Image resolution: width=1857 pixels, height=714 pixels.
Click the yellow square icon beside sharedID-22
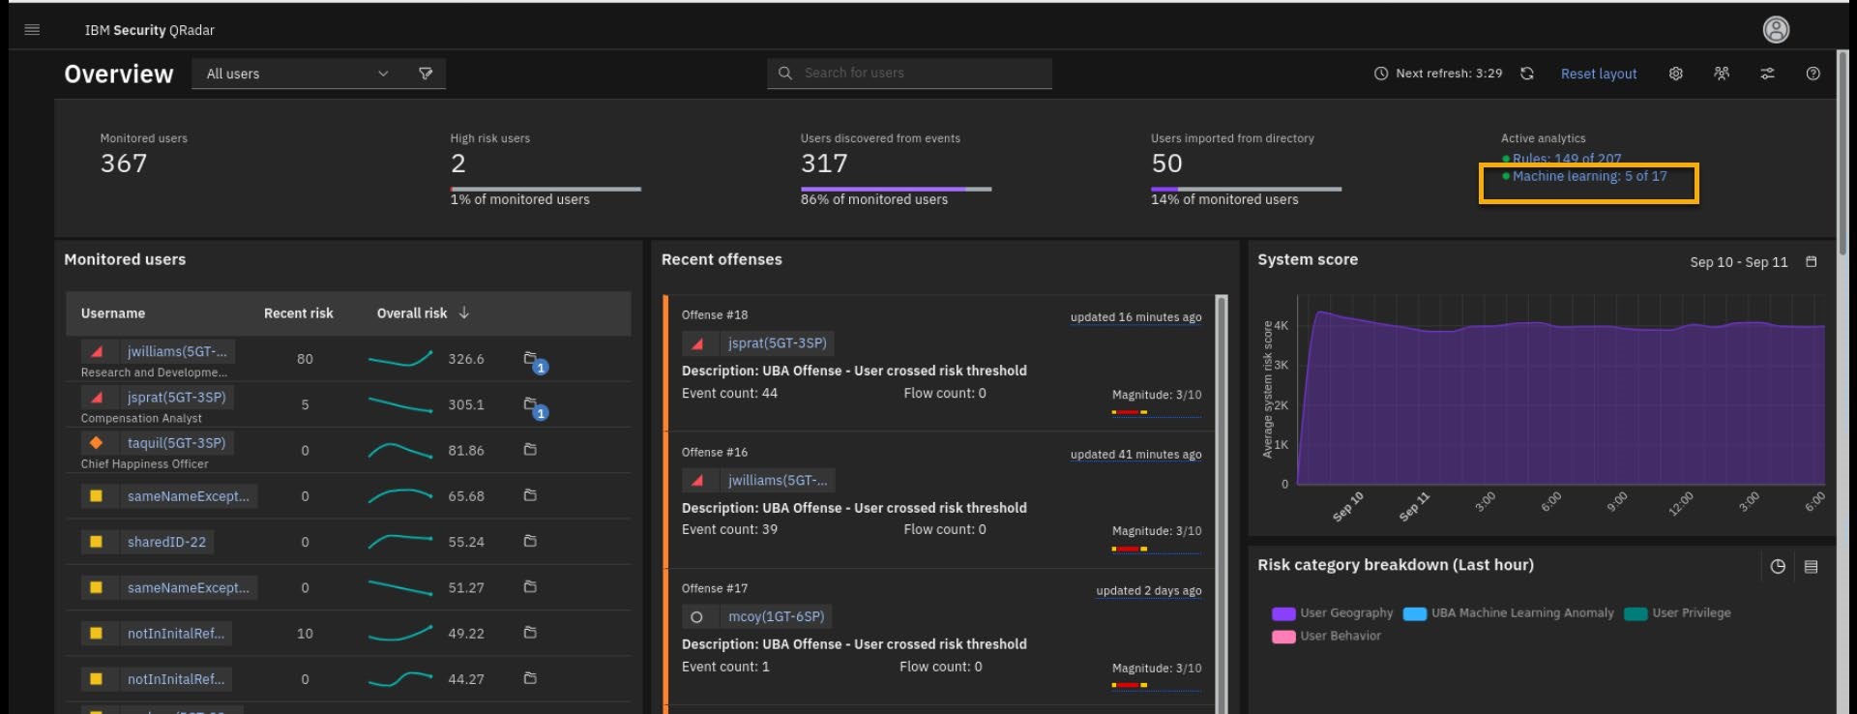coord(96,542)
